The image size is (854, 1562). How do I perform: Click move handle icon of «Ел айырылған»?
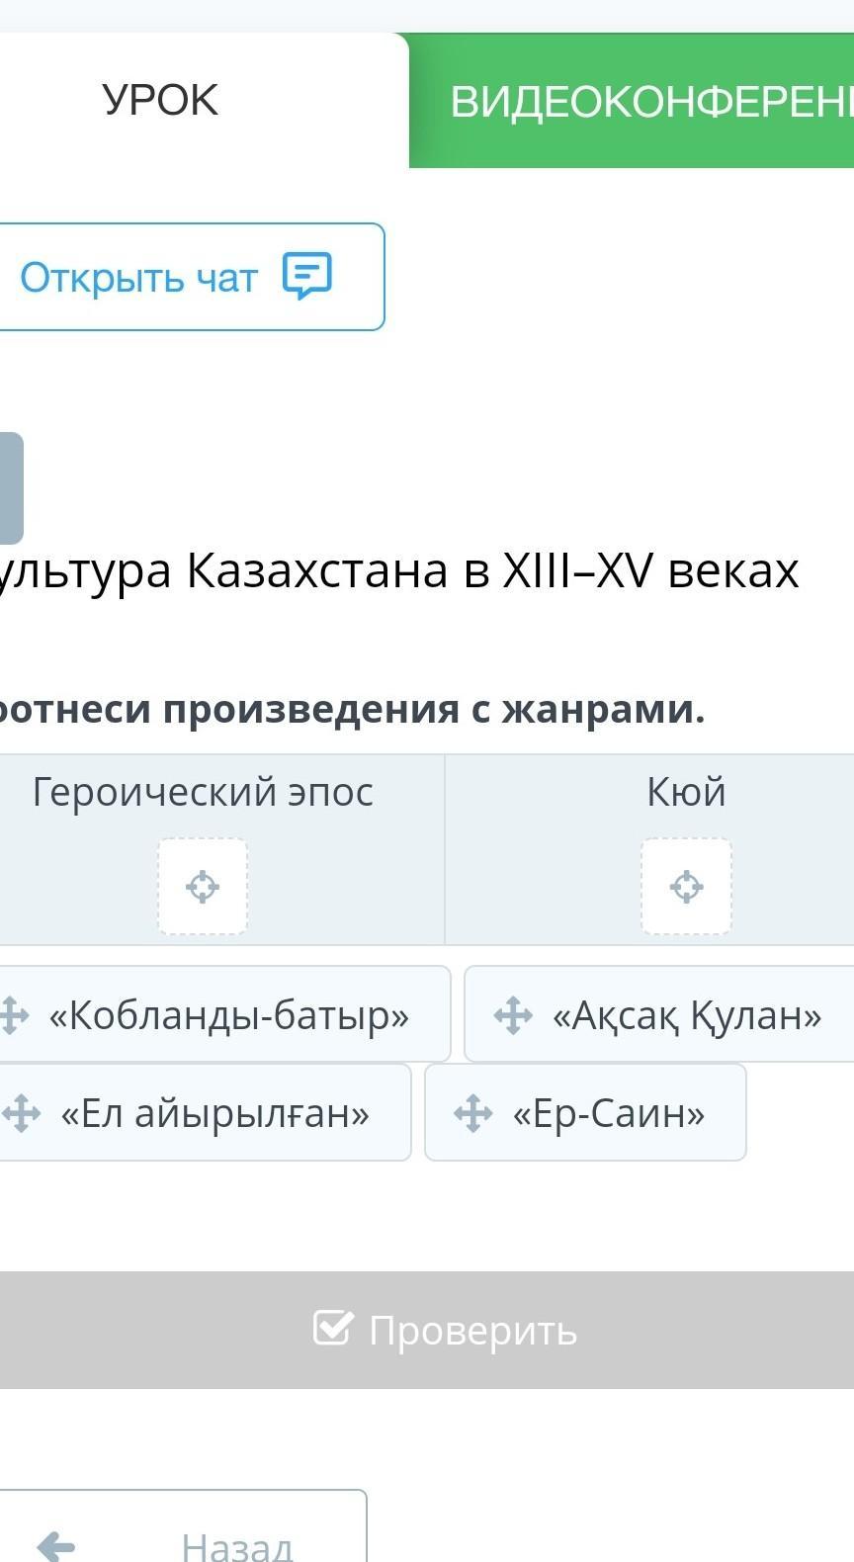(20, 1113)
